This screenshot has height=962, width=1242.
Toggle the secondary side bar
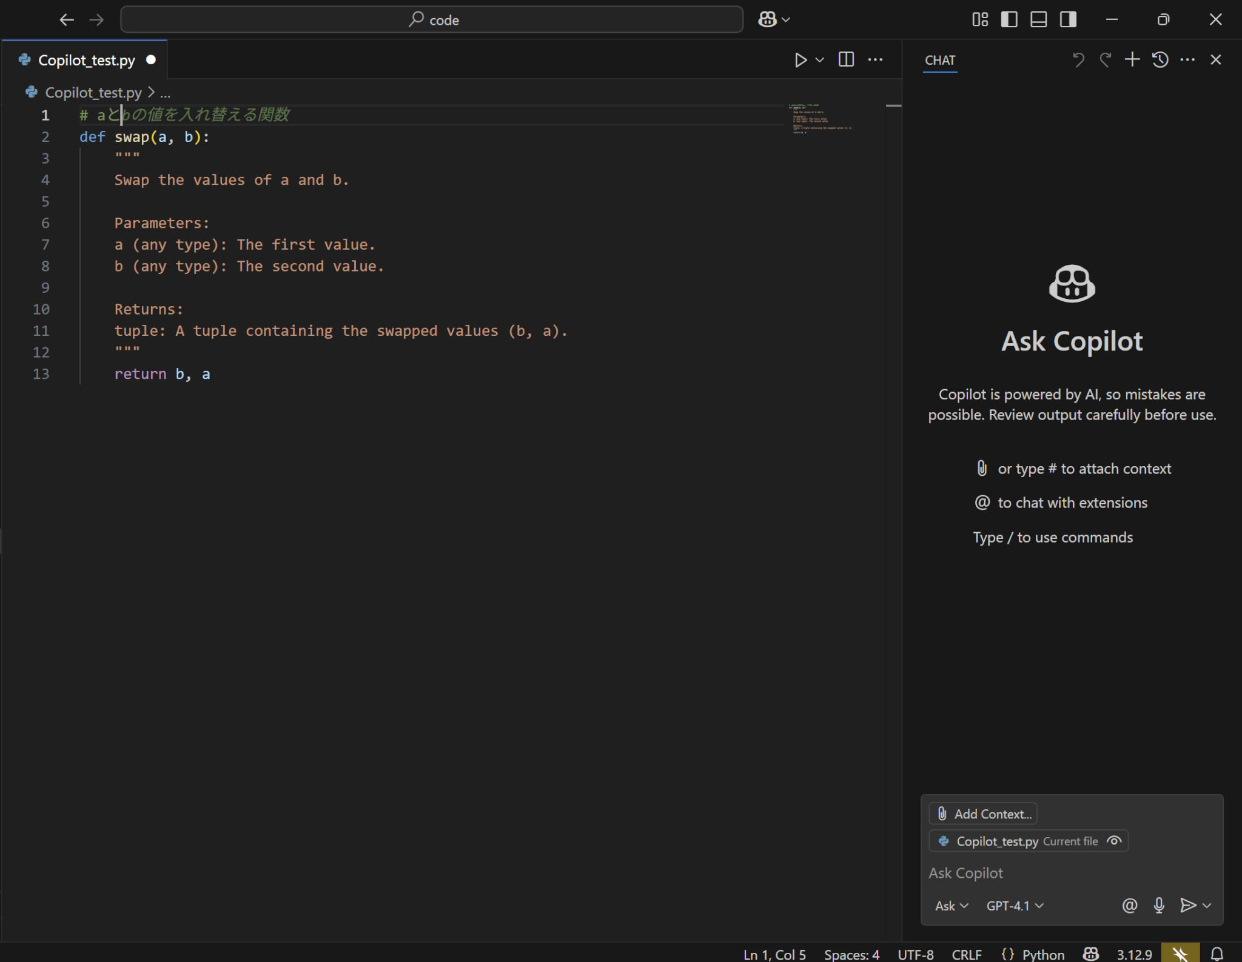(1068, 19)
